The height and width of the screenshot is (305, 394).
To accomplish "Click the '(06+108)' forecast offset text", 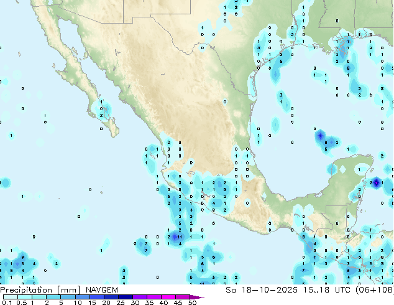I will (x=374, y=290).
